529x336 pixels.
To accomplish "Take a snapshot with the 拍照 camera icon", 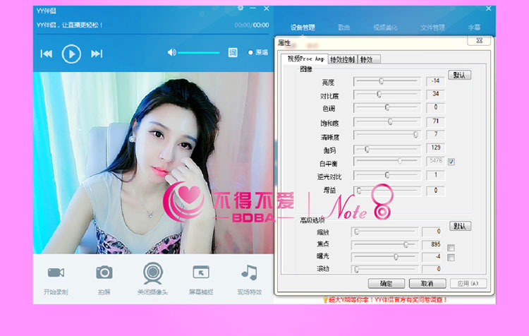I will coord(104,272).
